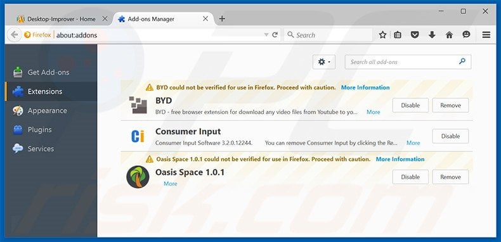Show More details for Consumer Input

click(x=413, y=143)
